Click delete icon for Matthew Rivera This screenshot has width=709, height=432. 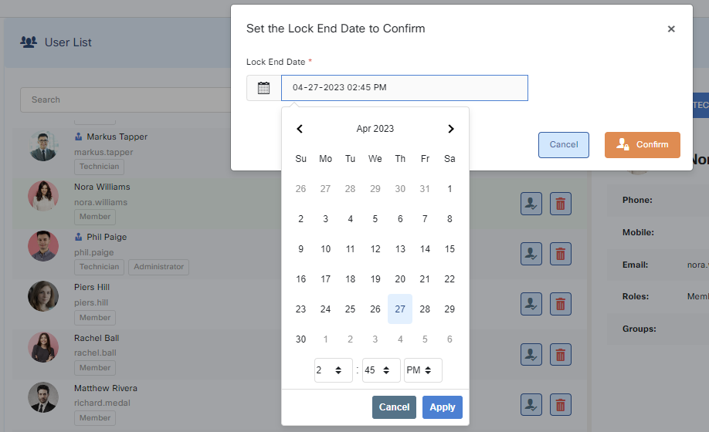click(x=560, y=404)
